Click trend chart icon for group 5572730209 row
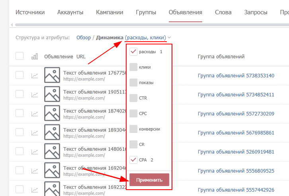 pos(35,113)
